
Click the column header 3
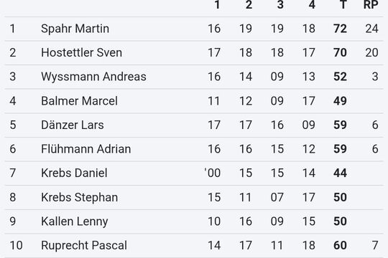point(280,5)
